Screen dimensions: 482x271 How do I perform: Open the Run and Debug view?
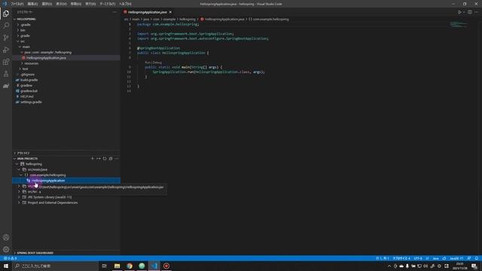tap(6, 50)
